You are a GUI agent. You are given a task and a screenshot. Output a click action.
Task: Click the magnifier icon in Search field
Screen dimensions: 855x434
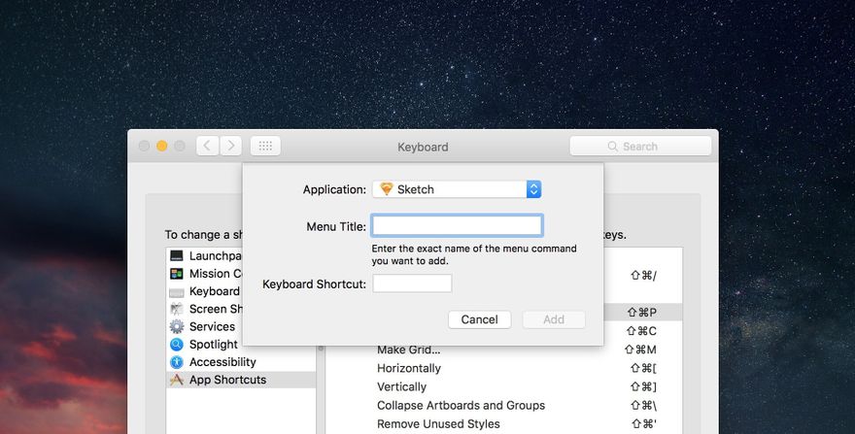[x=612, y=146]
